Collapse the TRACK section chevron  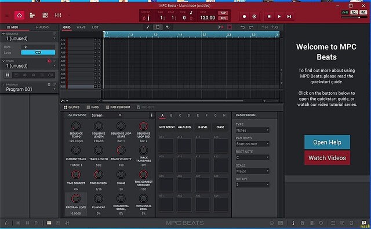point(3,61)
